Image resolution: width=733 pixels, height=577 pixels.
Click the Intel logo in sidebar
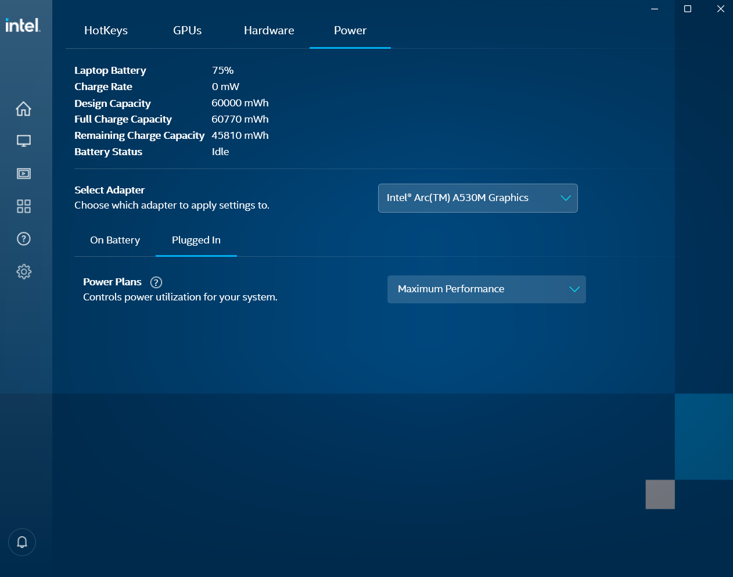(x=23, y=25)
